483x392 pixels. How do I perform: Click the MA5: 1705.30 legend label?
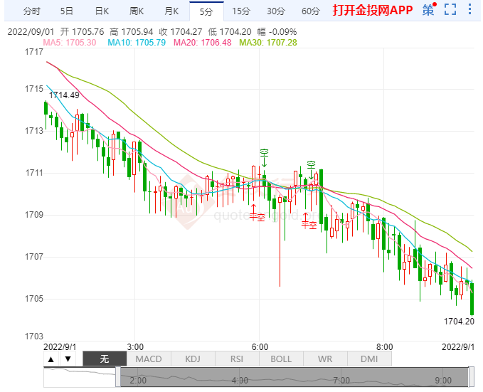tap(70, 43)
